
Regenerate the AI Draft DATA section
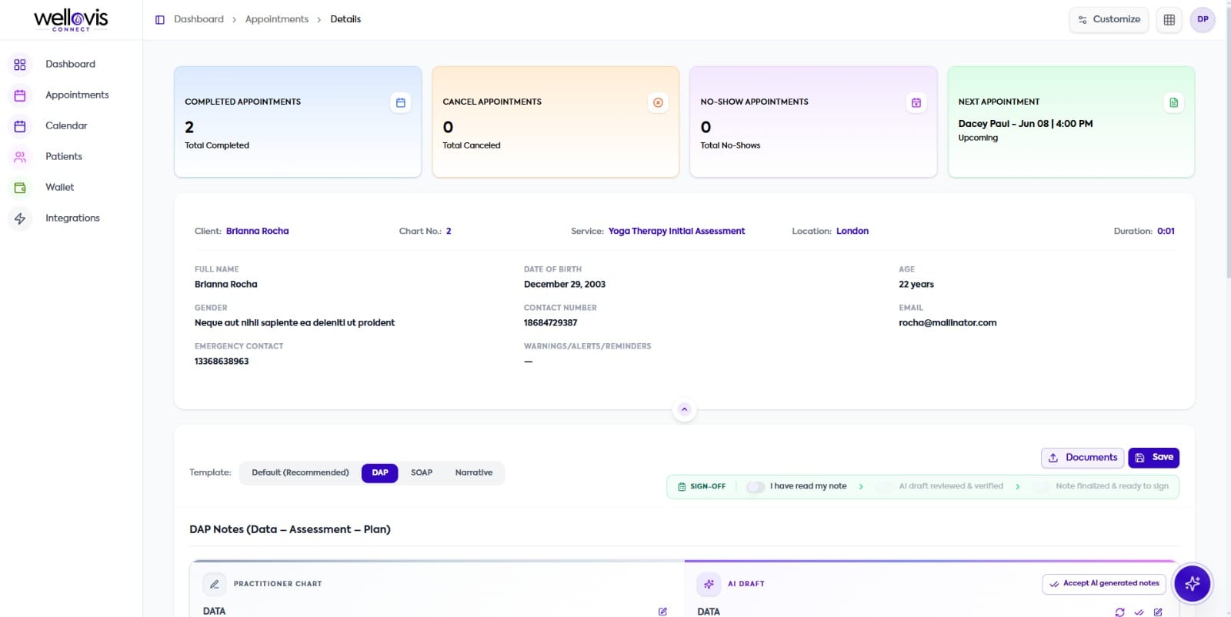click(1119, 612)
